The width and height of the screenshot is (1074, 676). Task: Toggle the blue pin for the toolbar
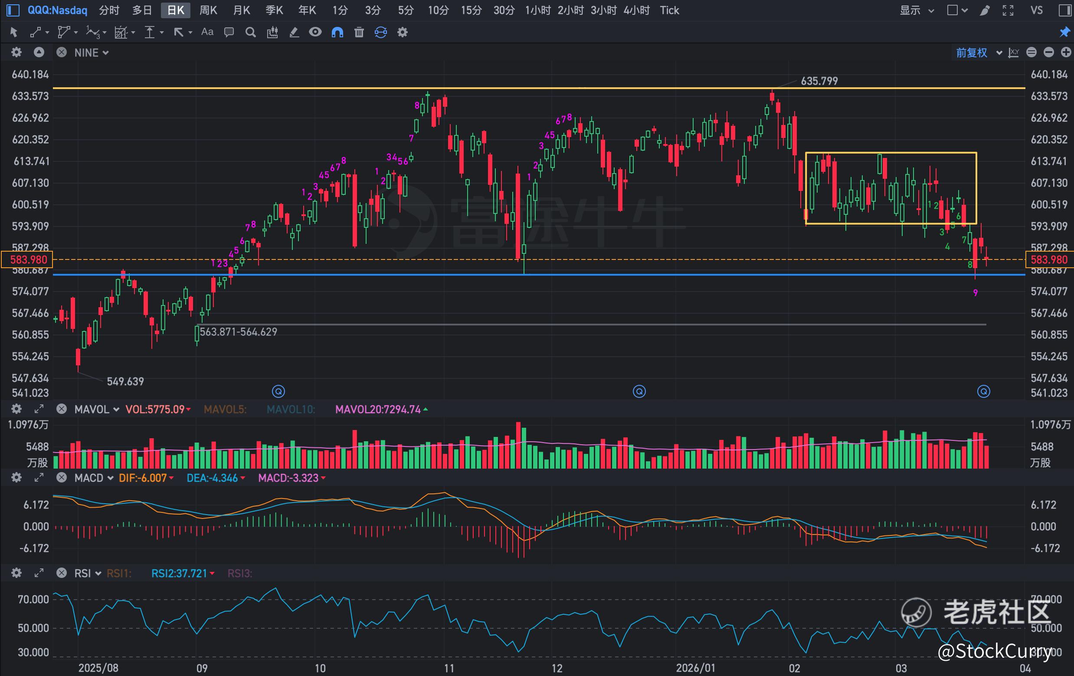coord(1064,32)
